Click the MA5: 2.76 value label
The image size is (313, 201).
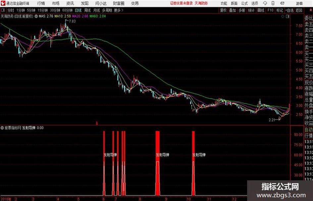[46, 16]
